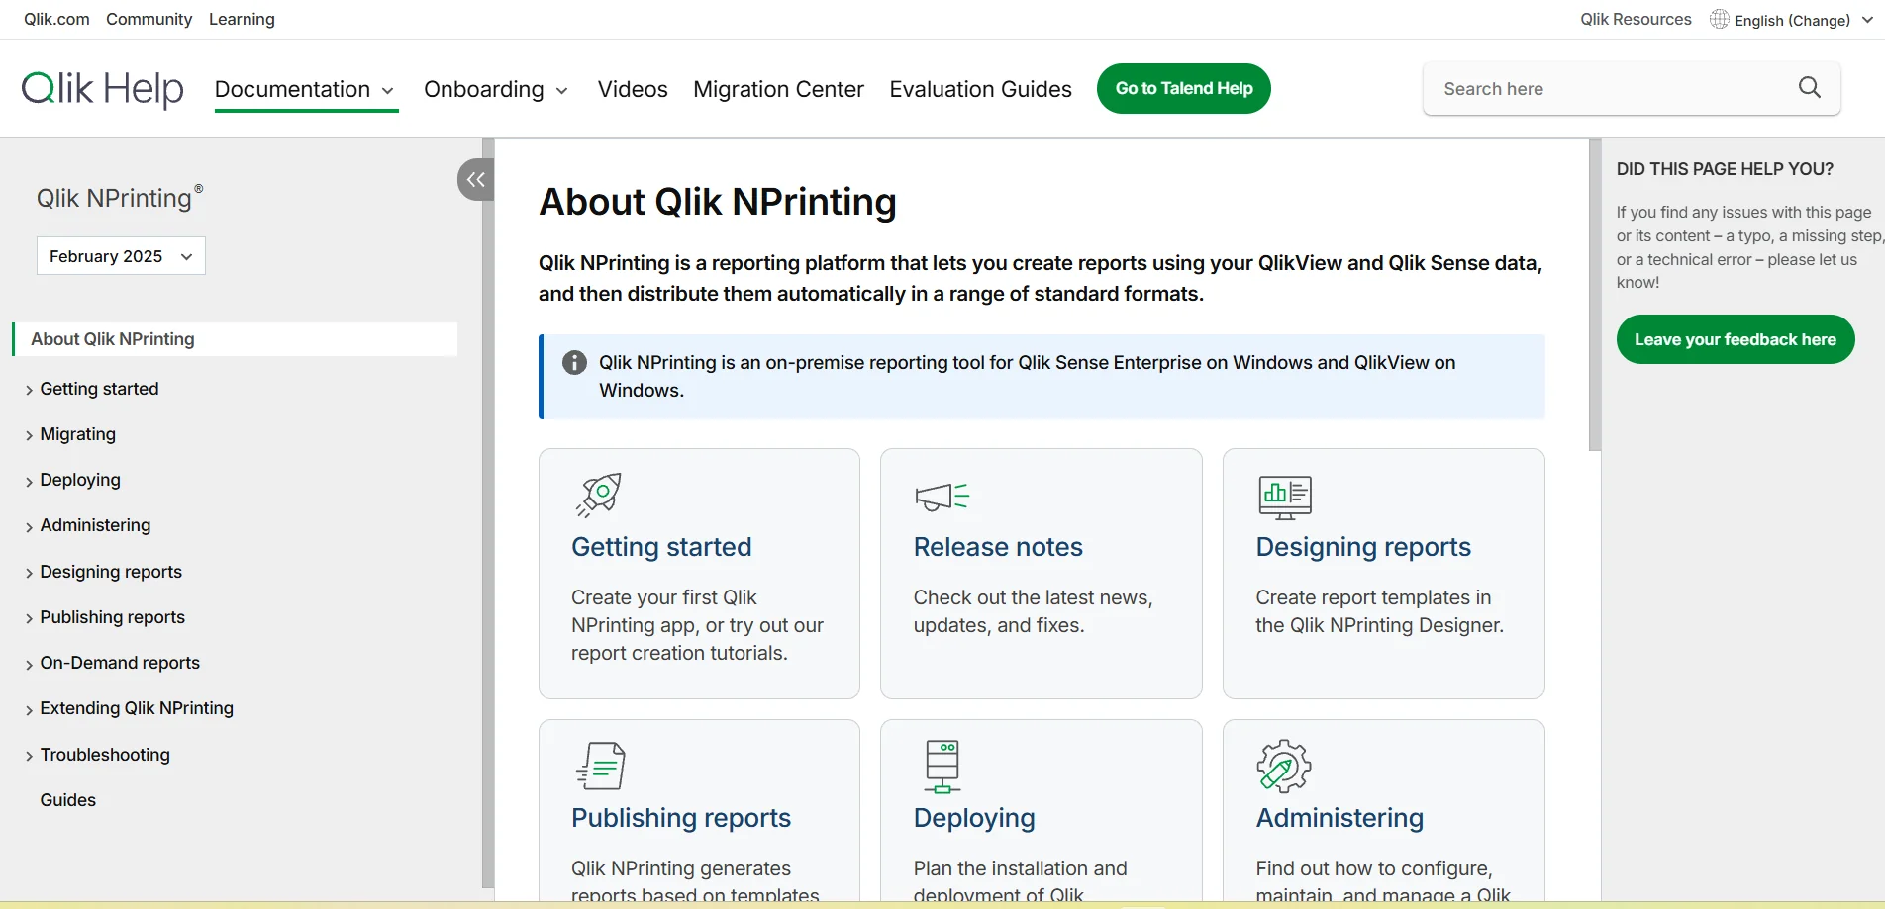Screen dimensions: 1885x909
Task: Open the Designing reports card title
Action: pyautogui.click(x=1363, y=547)
